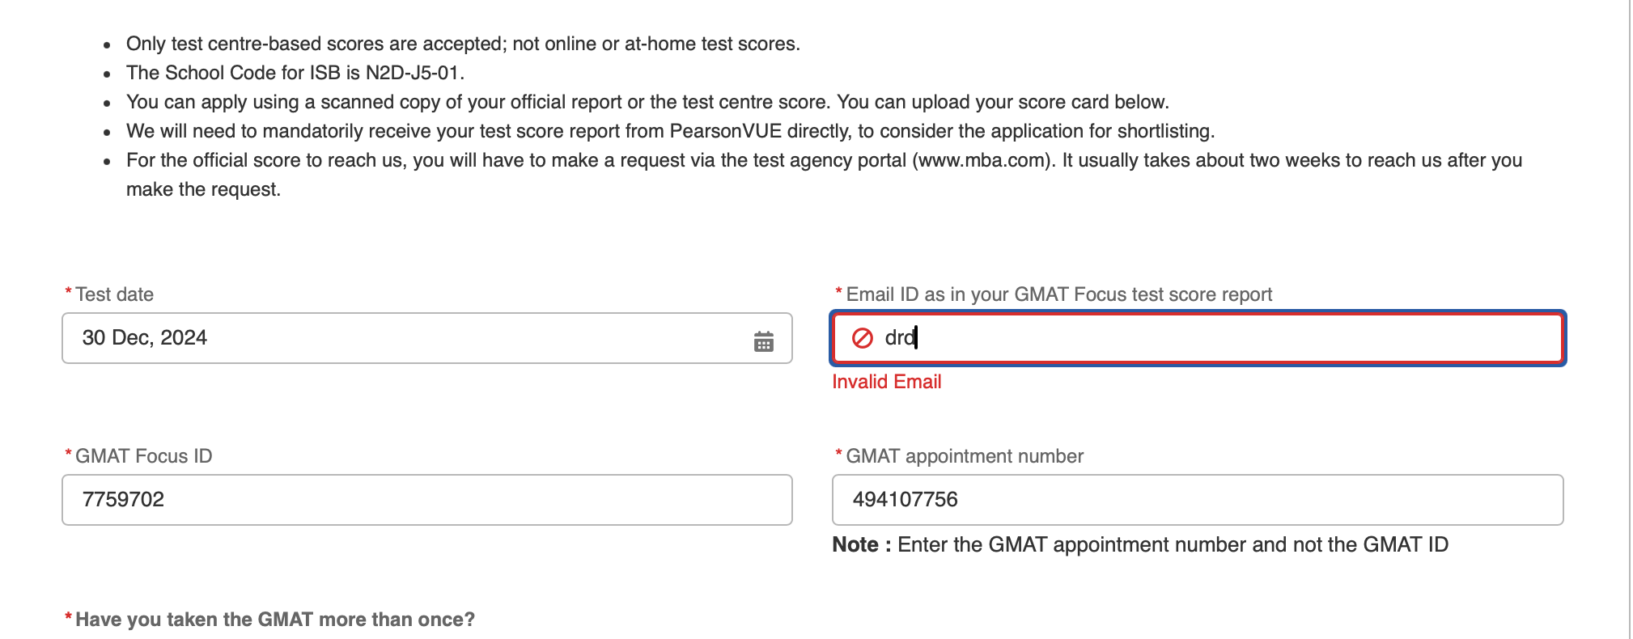This screenshot has height=639, width=1633.
Task: Click the blocked-symbol icon inside the email box
Action: point(863,338)
